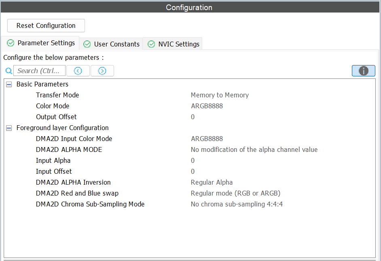
Task: Click the search magnifier icon
Action: point(8,71)
